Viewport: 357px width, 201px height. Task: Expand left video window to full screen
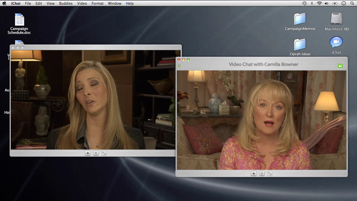(x=104, y=153)
